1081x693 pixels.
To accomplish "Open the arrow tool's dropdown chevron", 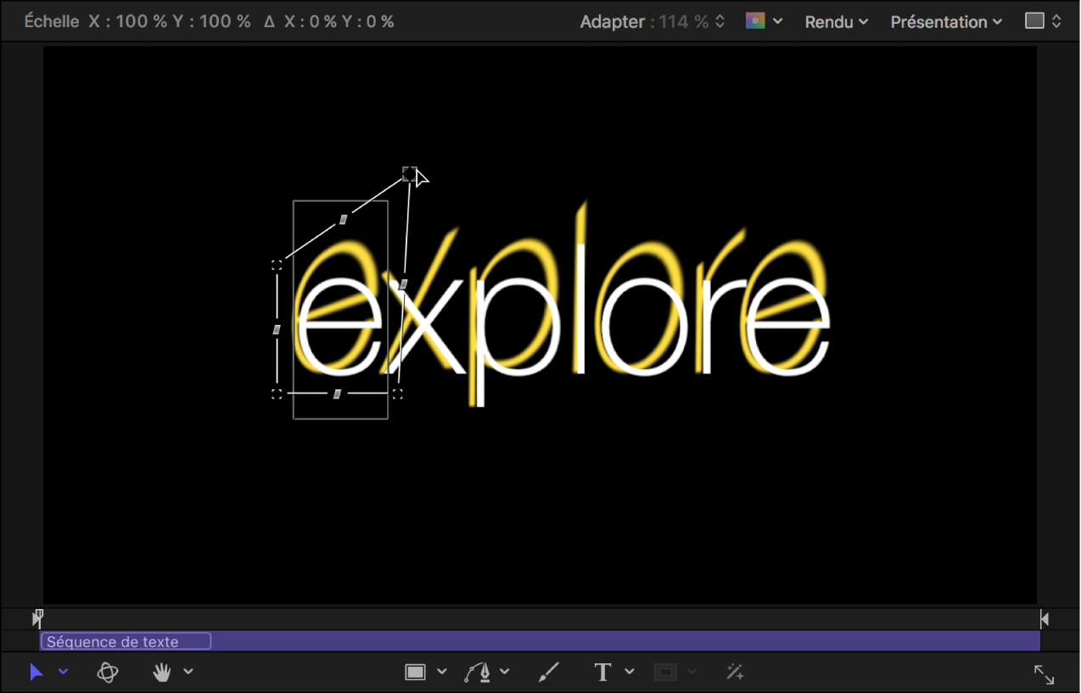I will pyautogui.click(x=64, y=672).
